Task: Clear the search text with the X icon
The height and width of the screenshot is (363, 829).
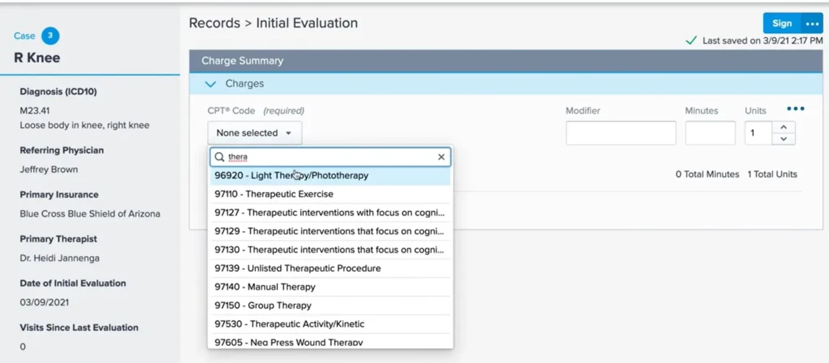Action: (x=441, y=157)
